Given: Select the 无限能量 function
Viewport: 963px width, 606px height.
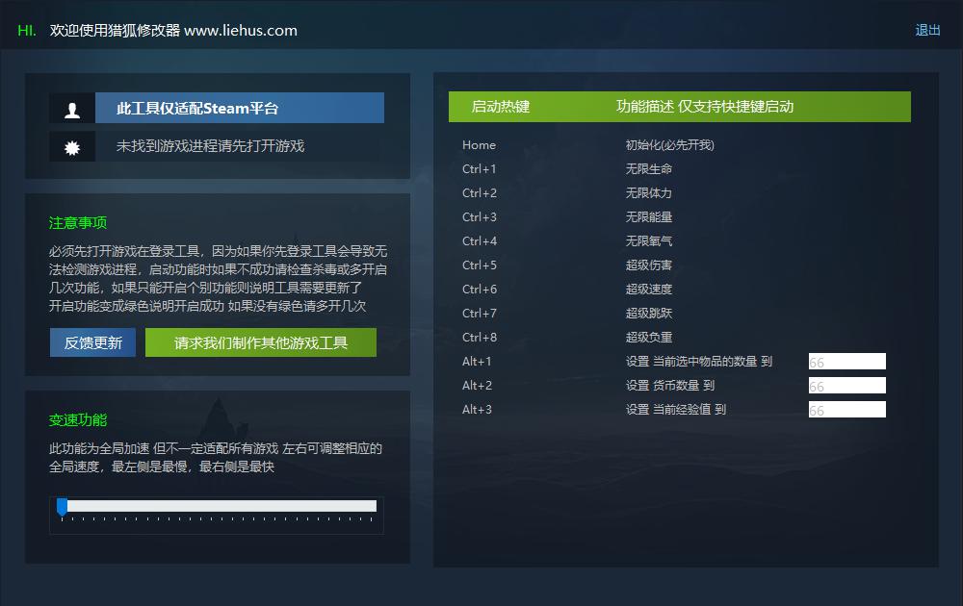Looking at the screenshot, I should (x=648, y=217).
